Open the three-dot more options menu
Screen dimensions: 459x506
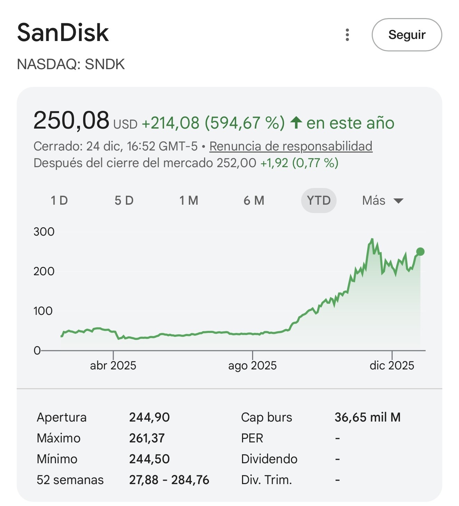(x=347, y=35)
